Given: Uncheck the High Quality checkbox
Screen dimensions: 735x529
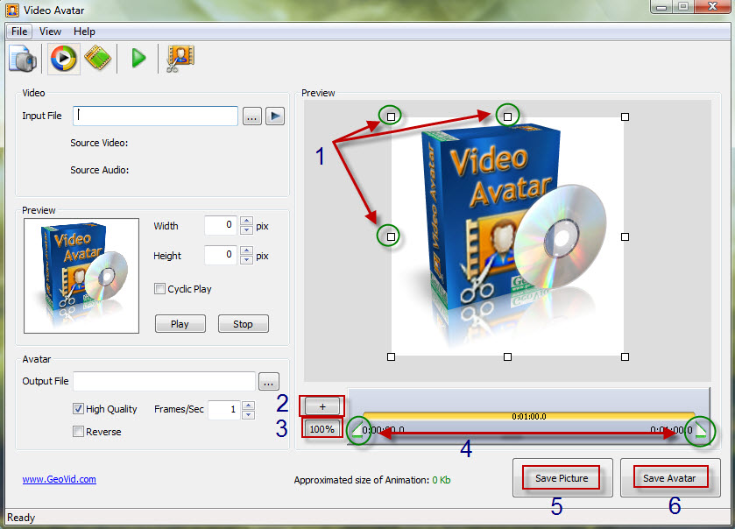Looking at the screenshot, I should [x=78, y=409].
